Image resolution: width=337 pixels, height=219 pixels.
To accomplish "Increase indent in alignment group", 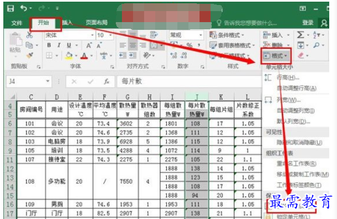I will click(132, 55).
